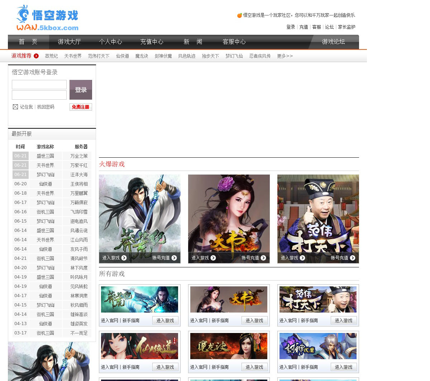Select 盛世三国 in 06-21 server row
The width and height of the screenshot is (430, 381).
click(x=45, y=156)
